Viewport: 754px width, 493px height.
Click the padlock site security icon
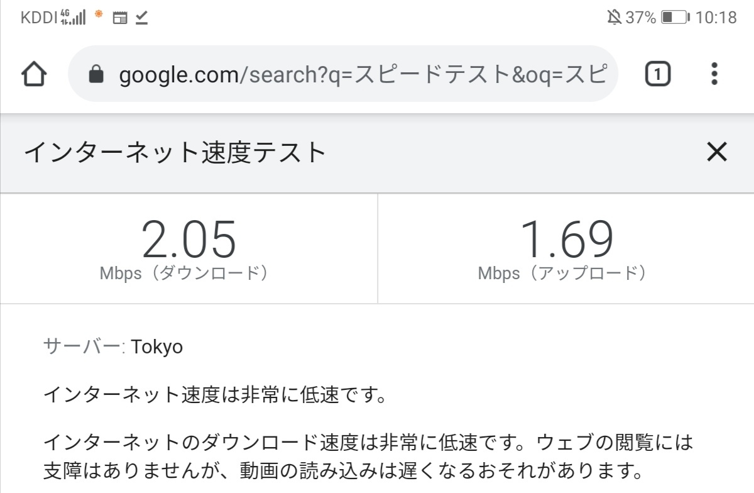pyautogui.click(x=96, y=75)
